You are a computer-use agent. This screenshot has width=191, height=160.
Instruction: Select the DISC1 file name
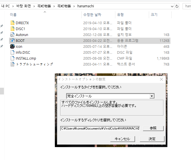[x=20, y=29]
